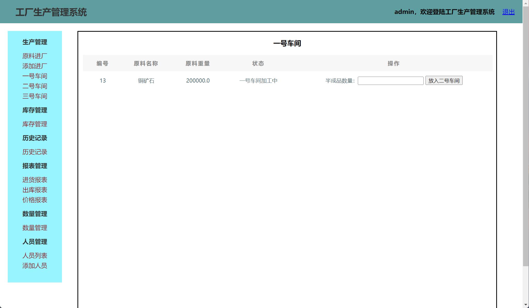The width and height of the screenshot is (529, 308).
Task: Open the 添加进厂 page
Action: pos(35,66)
